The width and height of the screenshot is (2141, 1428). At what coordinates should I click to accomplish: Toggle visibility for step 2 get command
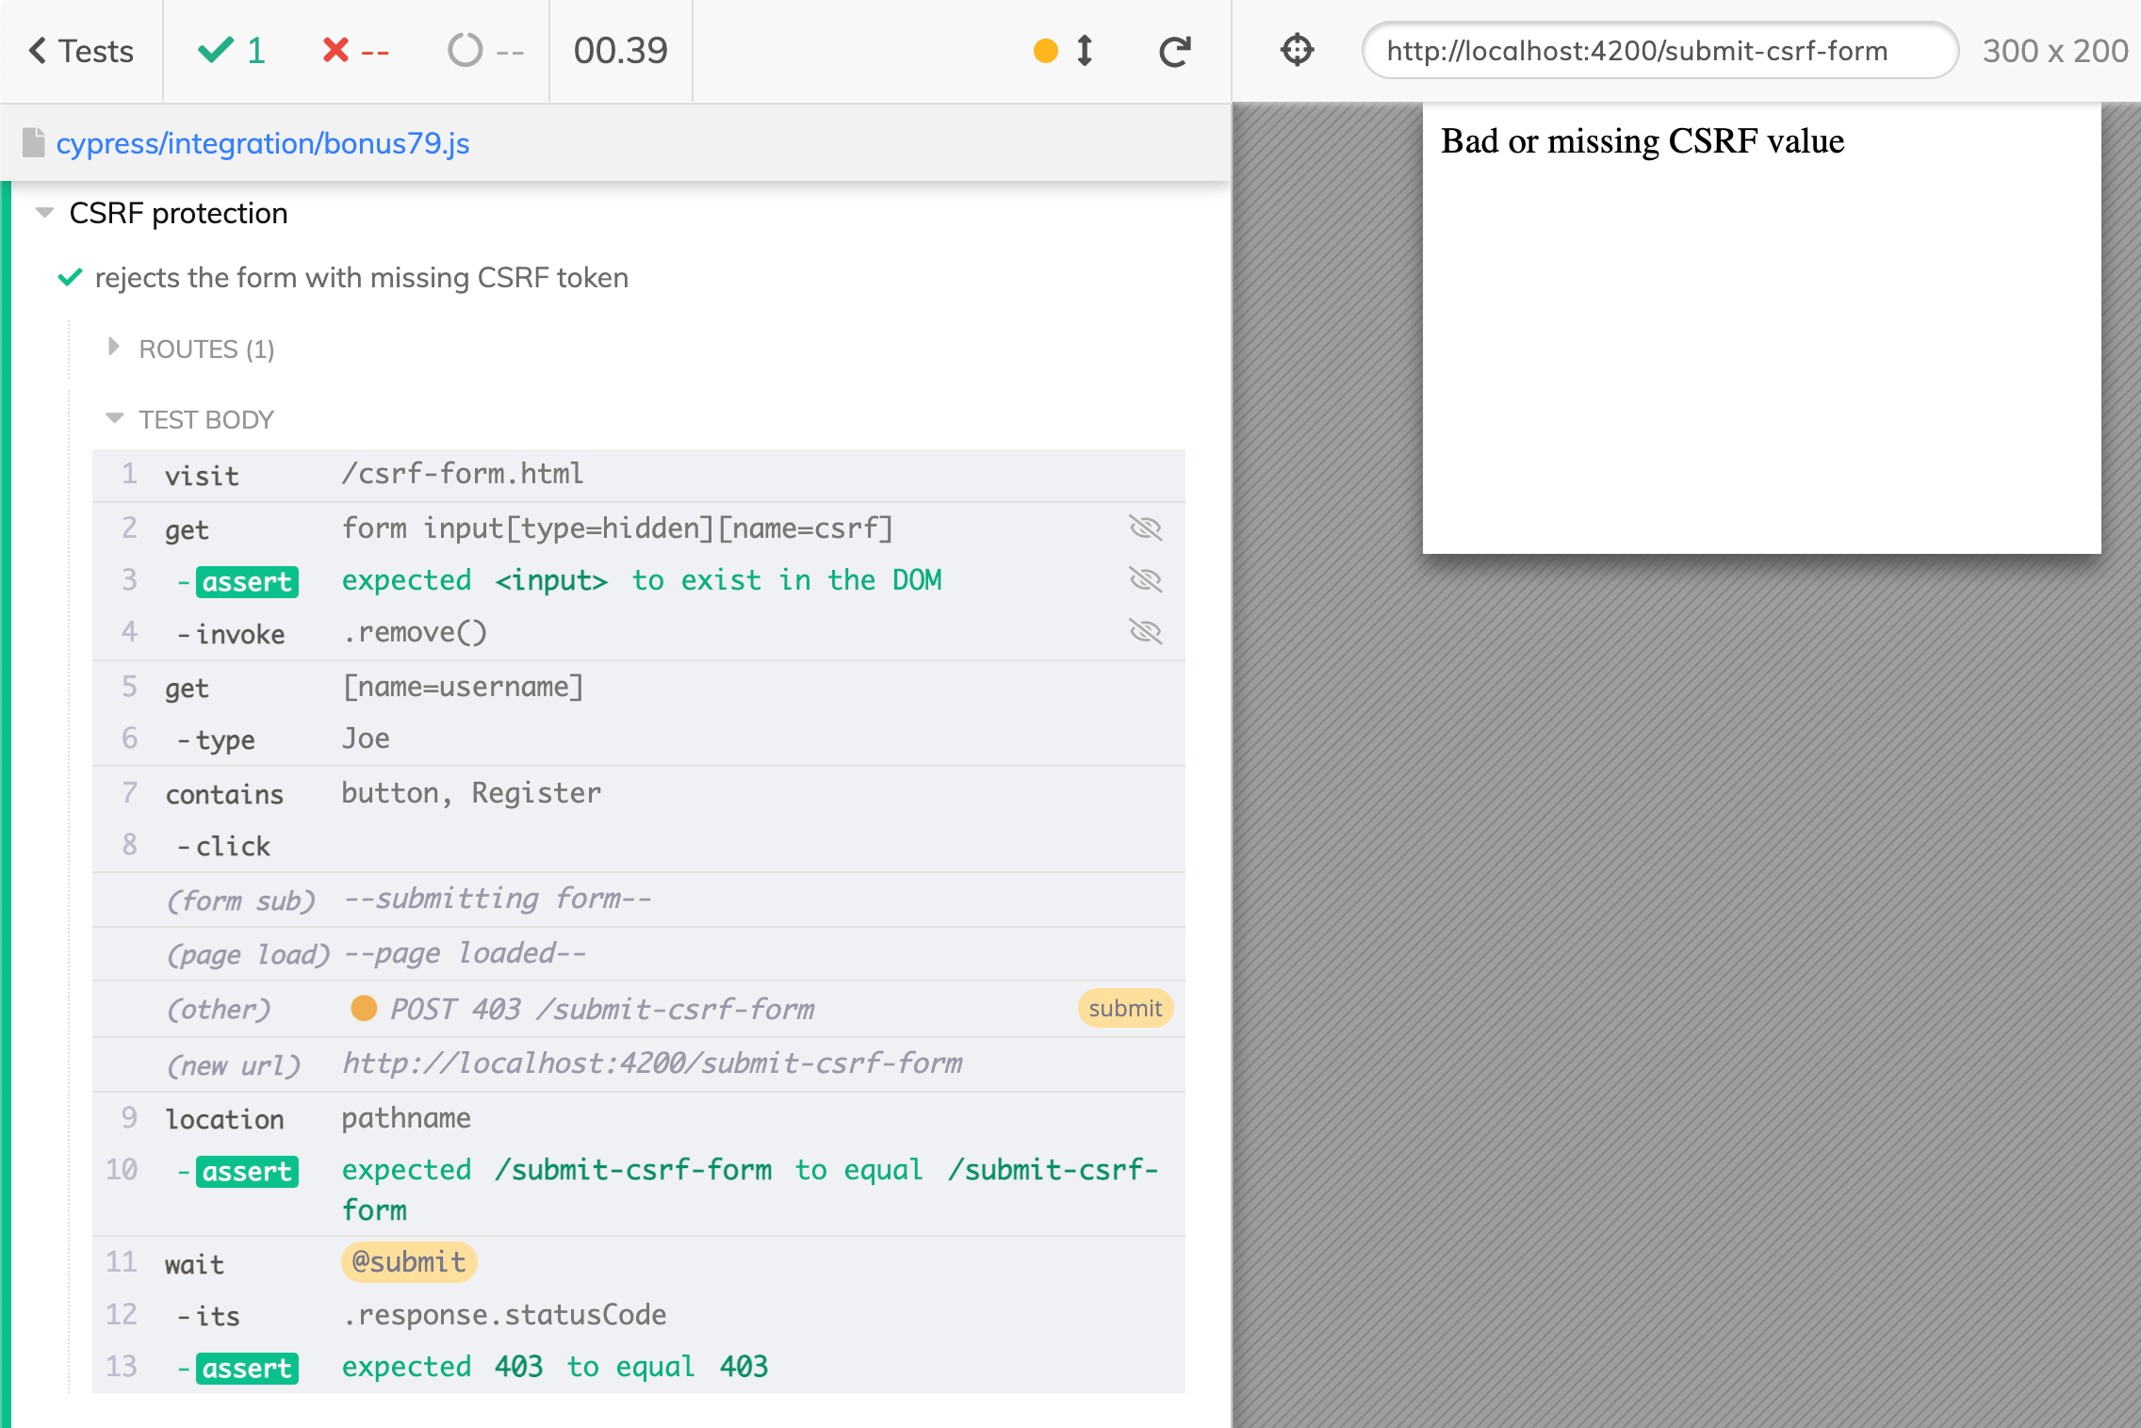(x=1145, y=527)
